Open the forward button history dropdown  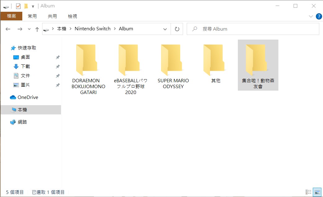(29, 28)
